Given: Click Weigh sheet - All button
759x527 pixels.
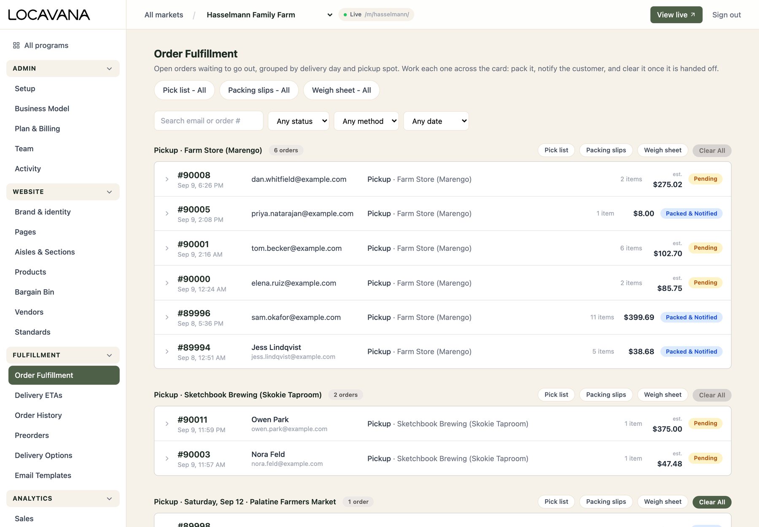Looking at the screenshot, I should (342, 90).
